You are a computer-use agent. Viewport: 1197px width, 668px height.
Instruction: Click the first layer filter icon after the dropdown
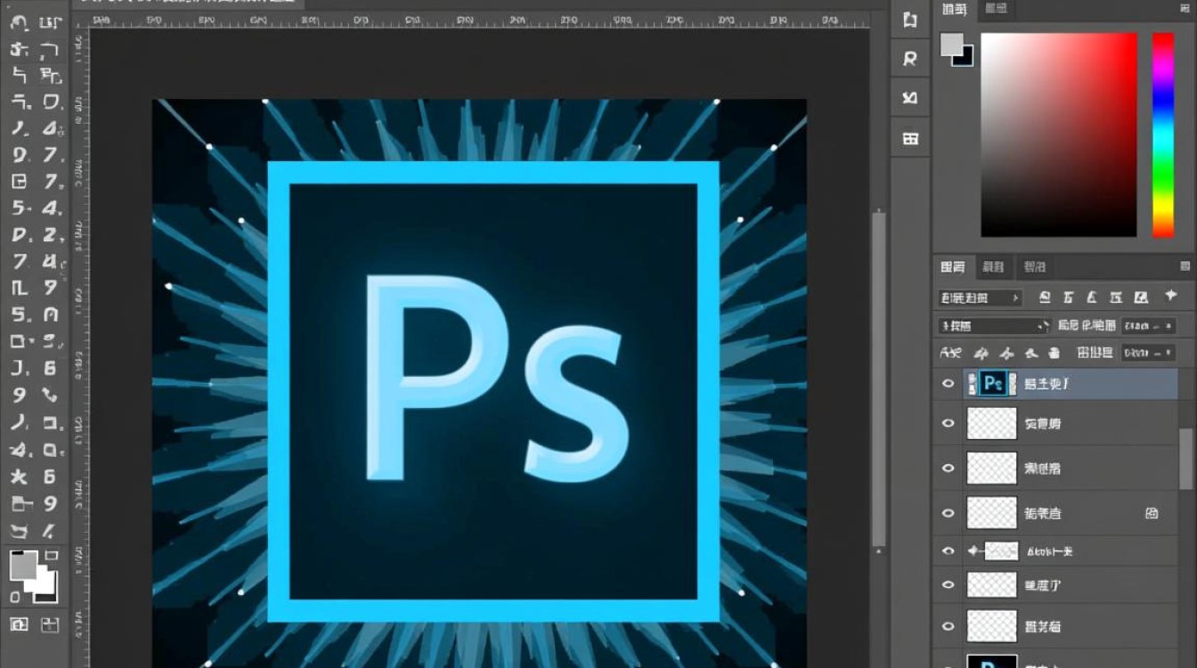pyautogui.click(x=1046, y=297)
